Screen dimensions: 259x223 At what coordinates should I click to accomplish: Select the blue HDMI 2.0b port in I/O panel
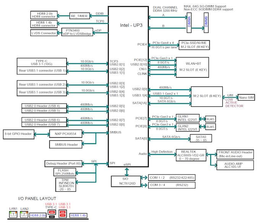(38, 216)
